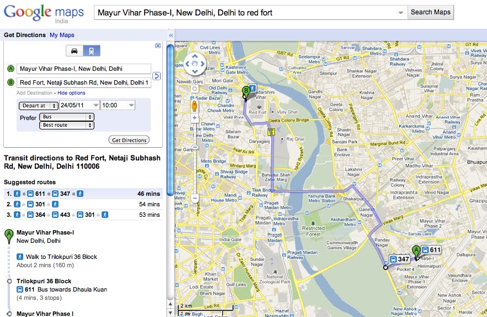This screenshot has height=317, width=487.
Task: Zoom in with the plus button
Action: pos(194,118)
